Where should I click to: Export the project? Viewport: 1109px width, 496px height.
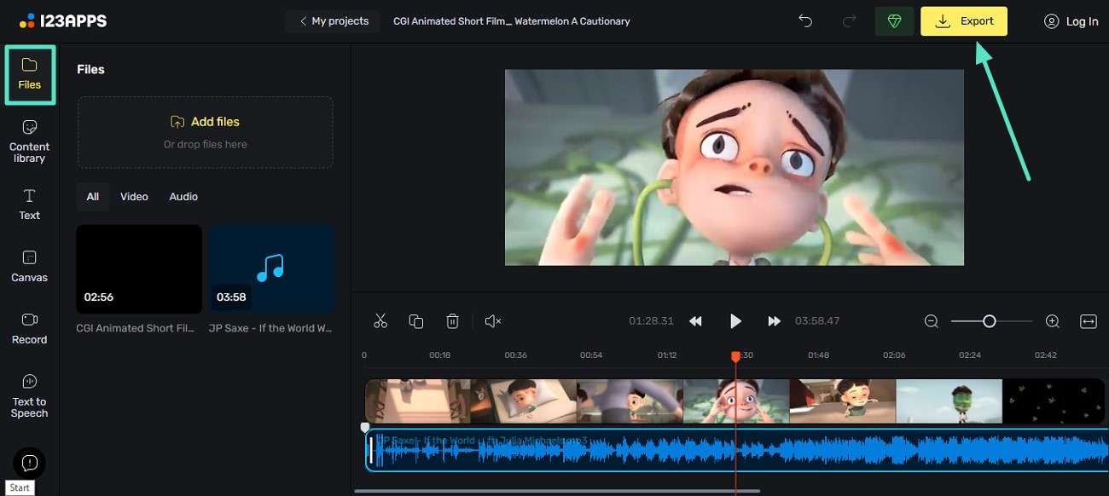click(x=964, y=21)
